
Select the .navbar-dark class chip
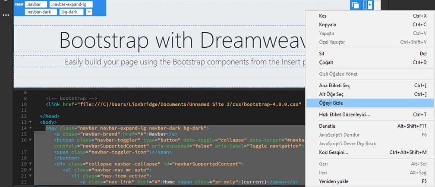[x=41, y=12]
